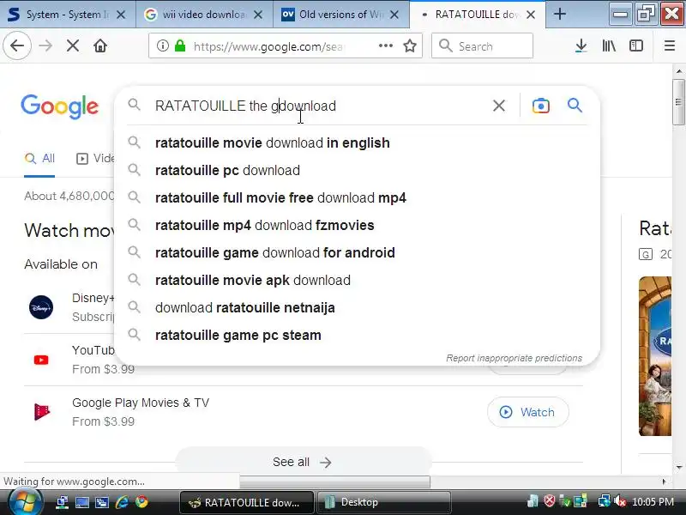Screen dimensions: 686x515
Task: Go back to the previous page
Action: click(x=17, y=45)
